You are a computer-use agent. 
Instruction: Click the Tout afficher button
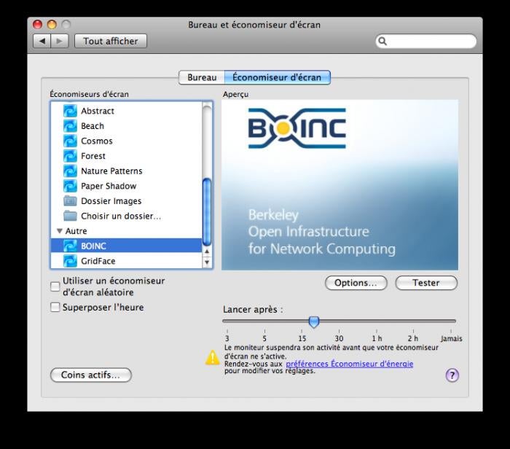111,42
